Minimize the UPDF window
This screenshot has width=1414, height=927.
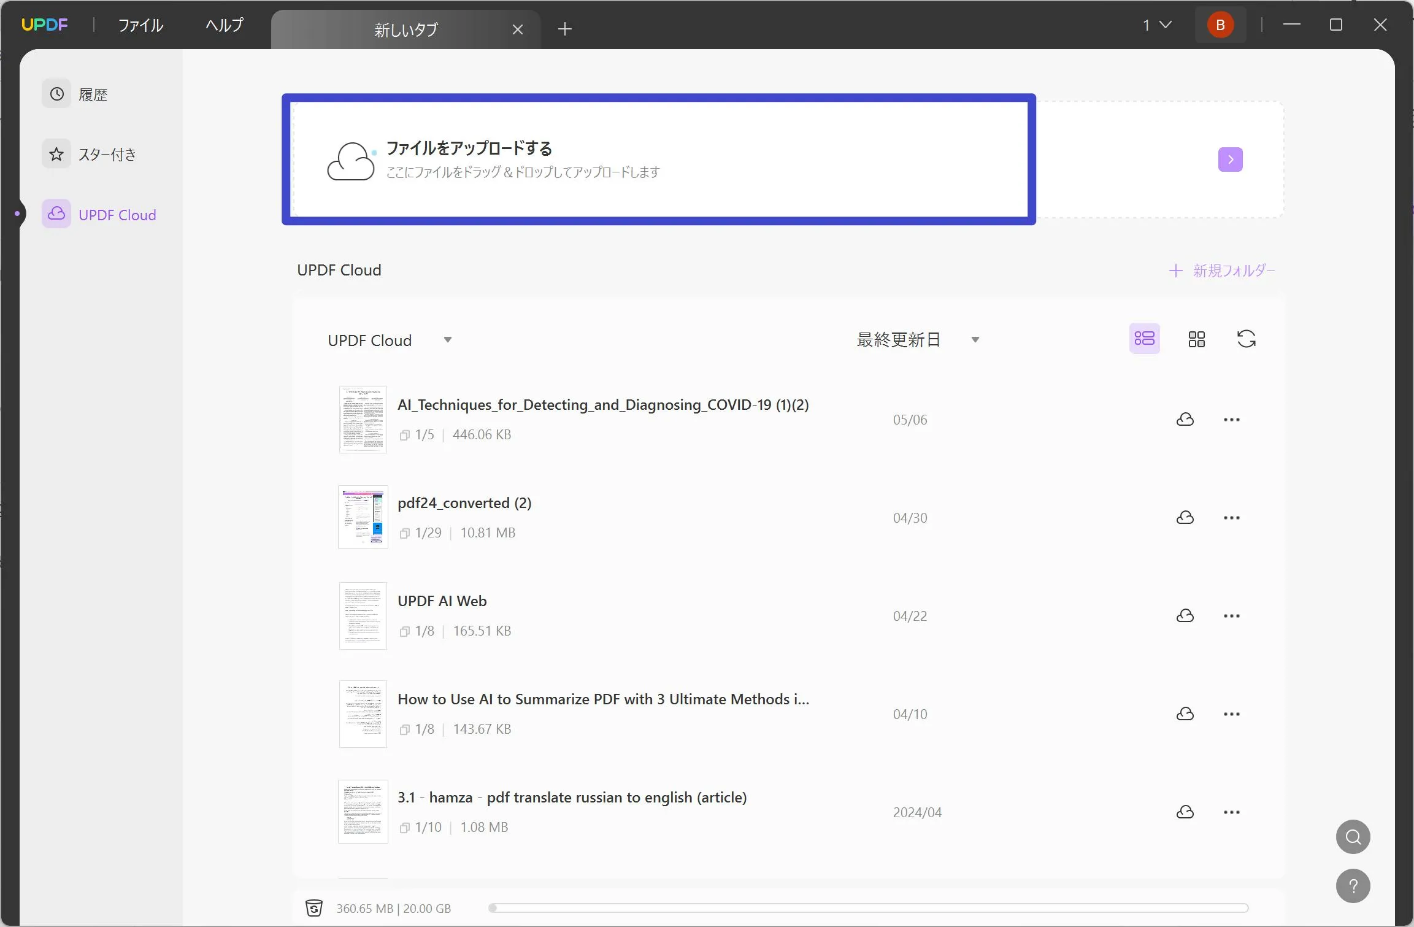[1292, 25]
